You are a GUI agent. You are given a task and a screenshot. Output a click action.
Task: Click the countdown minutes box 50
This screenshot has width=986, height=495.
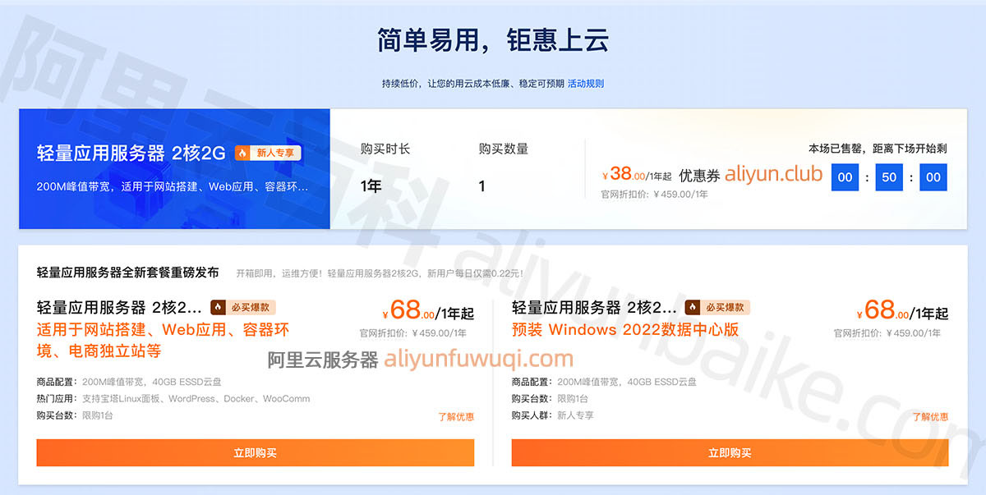tap(889, 177)
